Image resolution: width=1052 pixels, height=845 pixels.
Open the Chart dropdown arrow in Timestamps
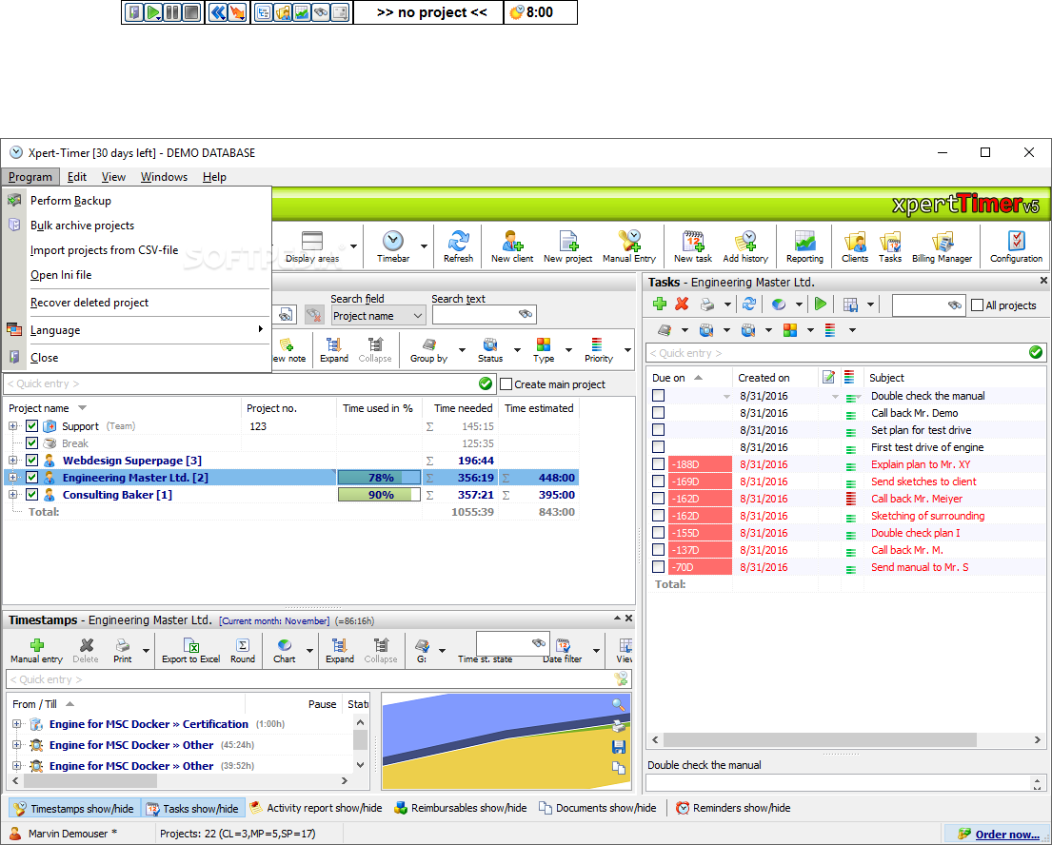[x=309, y=651]
